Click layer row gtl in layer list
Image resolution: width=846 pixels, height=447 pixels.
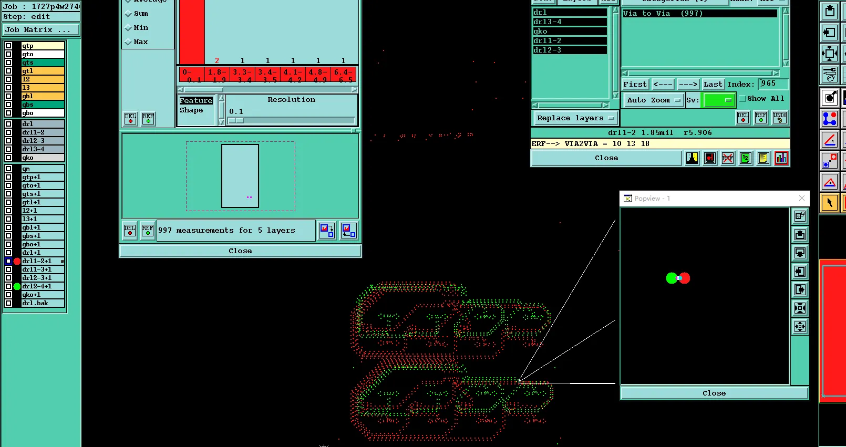tap(43, 71)
